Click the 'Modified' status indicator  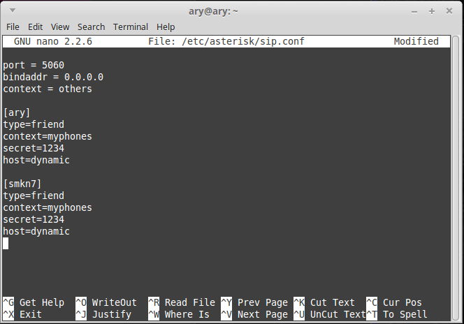pyautogui.click(x=416, y=41)
